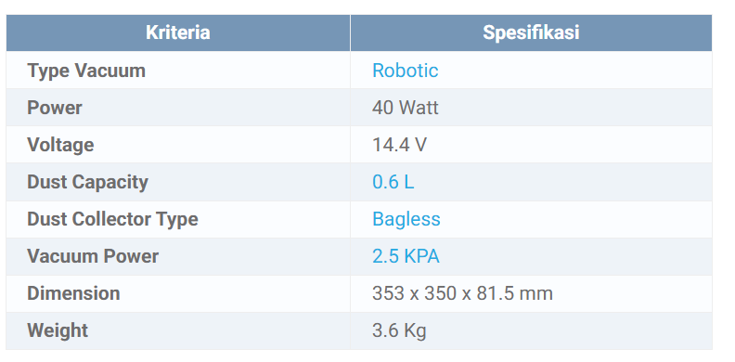Open the Robotic vacuum type link
This screenshot has width=735, height=362.
point(405,71)
